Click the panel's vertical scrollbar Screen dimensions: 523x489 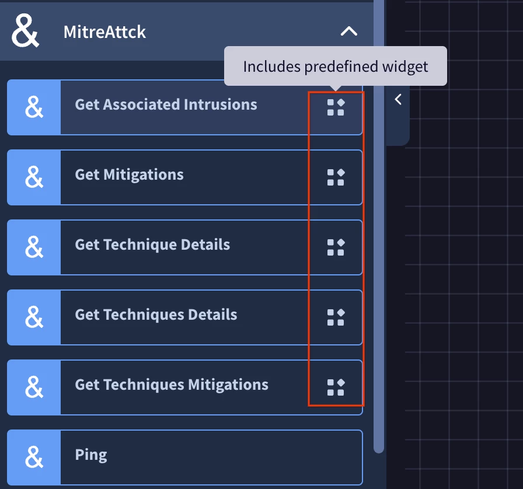[x=379, y=227]
